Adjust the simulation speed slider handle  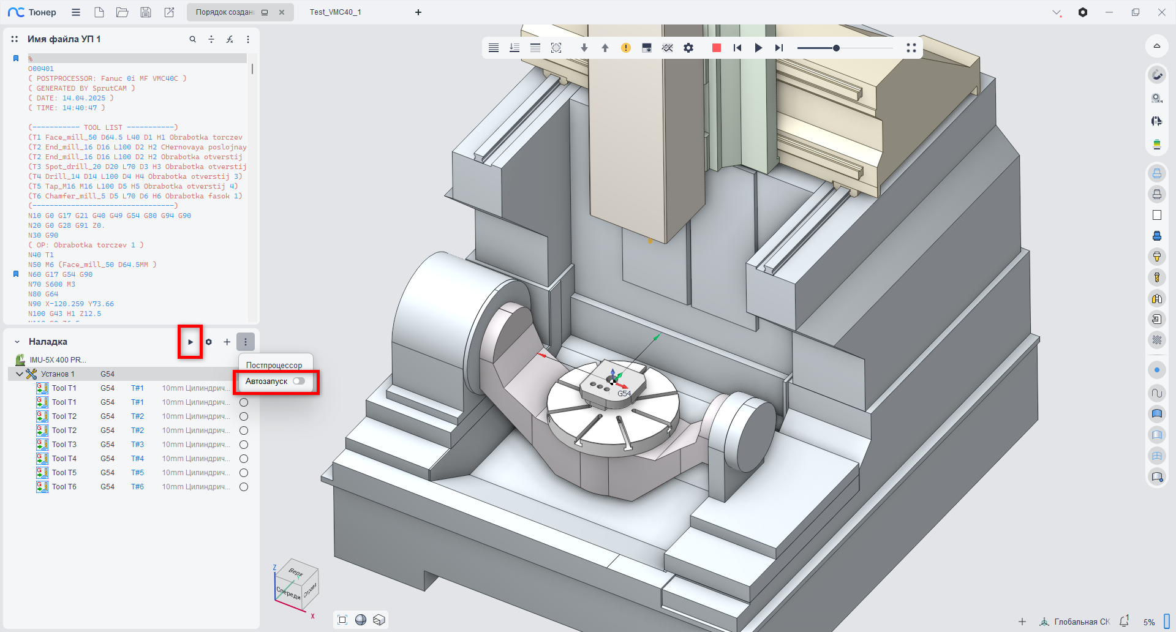click(x=836, y=48)
